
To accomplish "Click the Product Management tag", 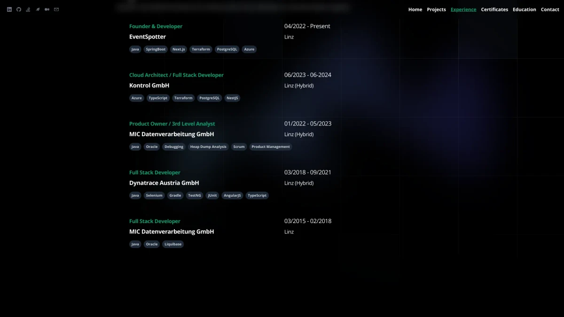I will 271,147.
